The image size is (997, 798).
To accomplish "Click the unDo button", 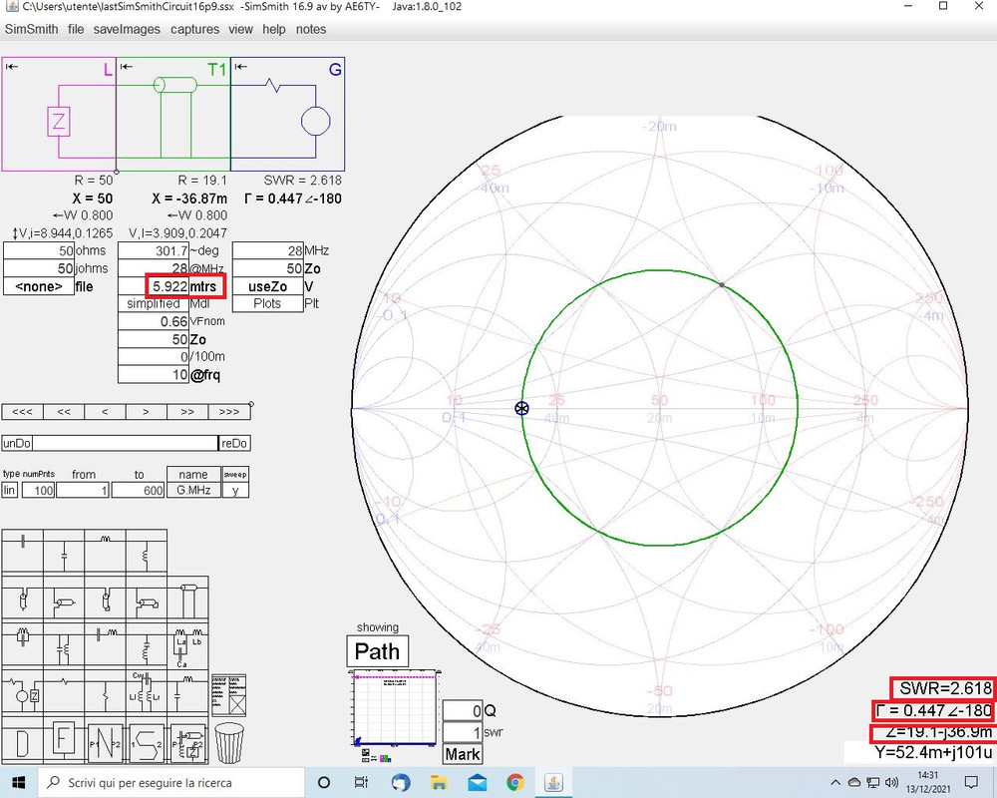I will (17, 443).
